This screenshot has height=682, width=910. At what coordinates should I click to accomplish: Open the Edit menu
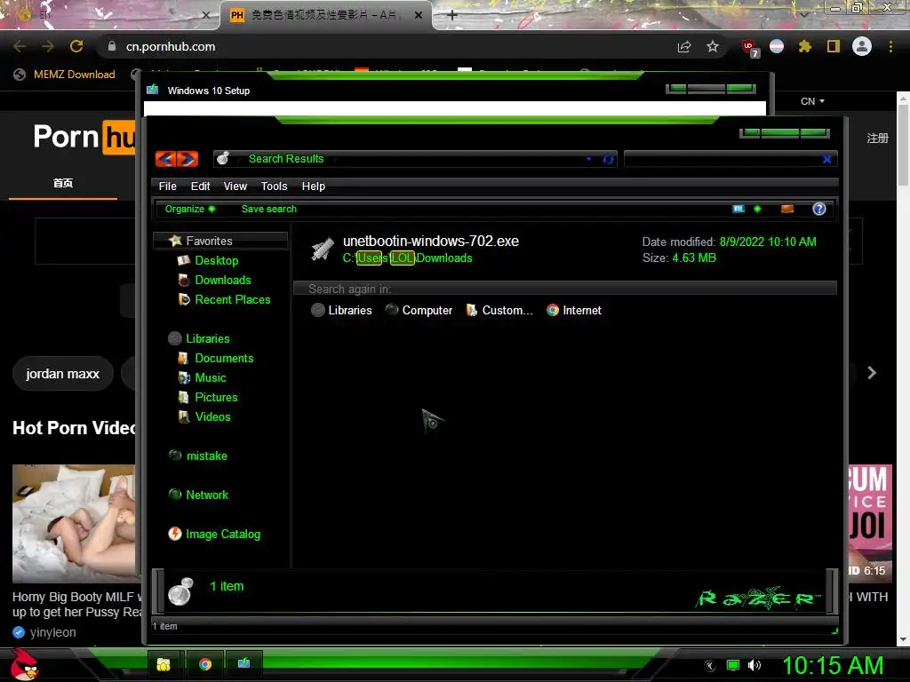(200, 186)
